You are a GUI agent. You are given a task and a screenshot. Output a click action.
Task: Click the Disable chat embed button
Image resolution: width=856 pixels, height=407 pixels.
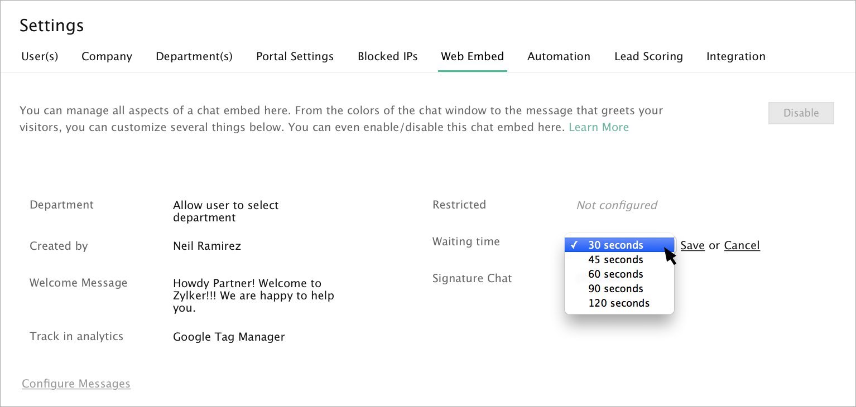point(801,113)
